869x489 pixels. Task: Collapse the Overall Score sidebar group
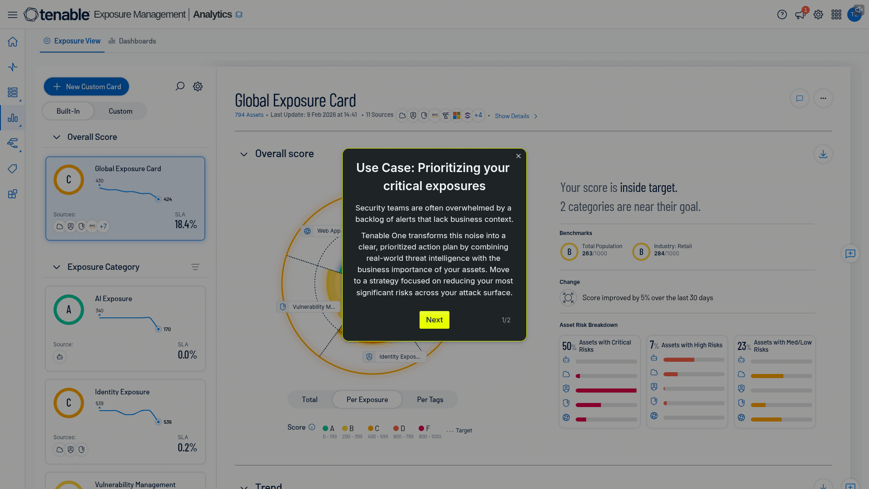(x=57, y=137)
